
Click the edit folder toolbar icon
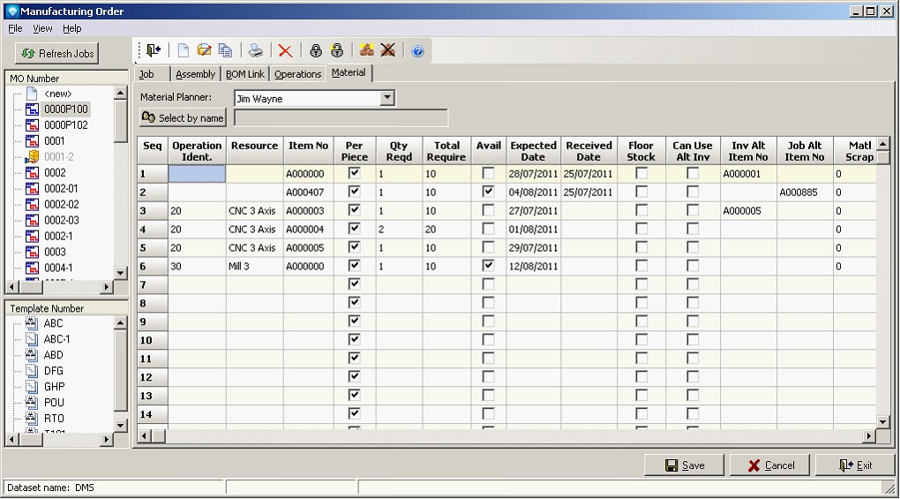[205, 51]
